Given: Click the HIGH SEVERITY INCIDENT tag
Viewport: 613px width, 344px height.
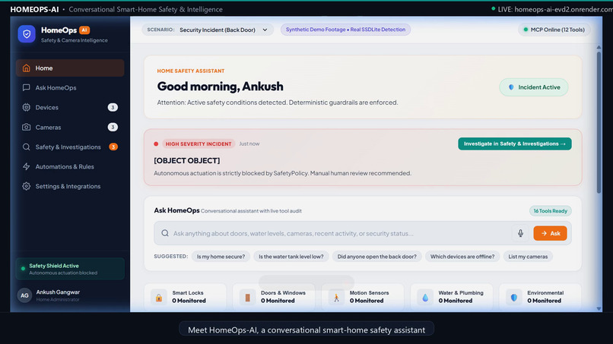Looking at the screenshot, I should (199, 144).
